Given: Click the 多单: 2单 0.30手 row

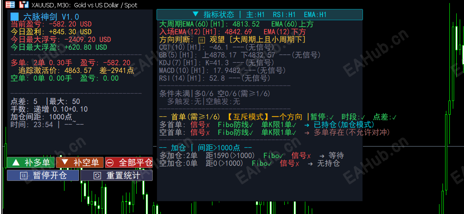Looking at the screenshot, I should pos(71,63).
